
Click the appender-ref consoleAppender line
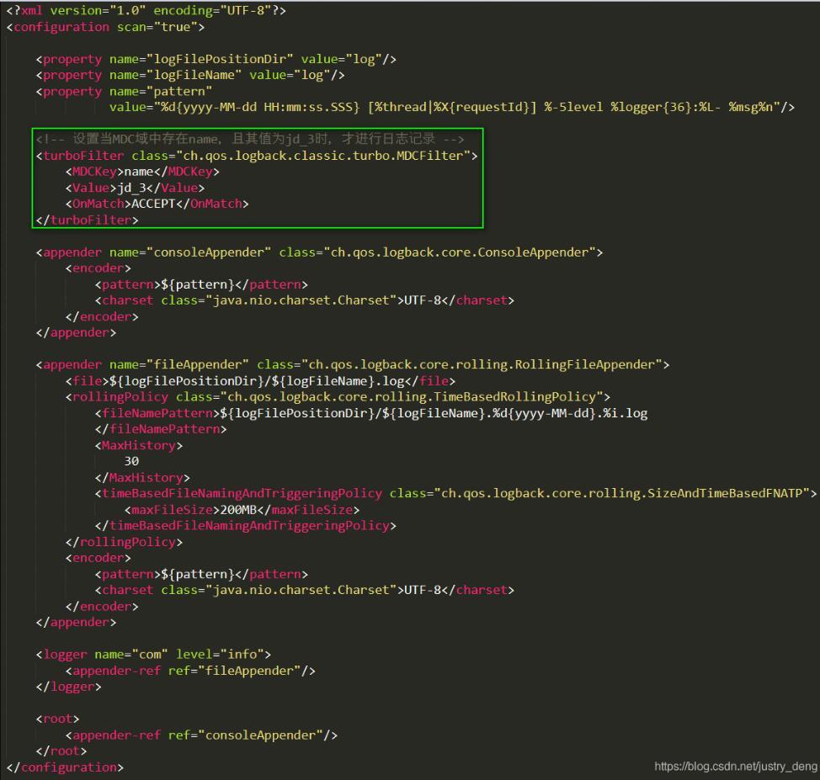[200, 735]
